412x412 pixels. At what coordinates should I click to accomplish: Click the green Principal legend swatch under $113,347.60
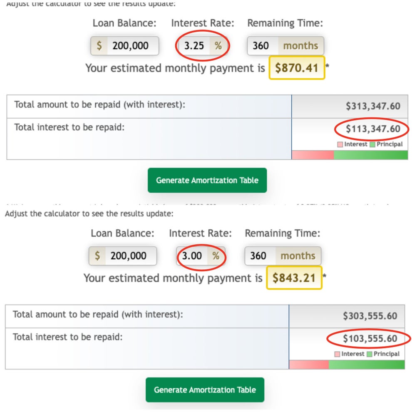[x=372, y=144]
